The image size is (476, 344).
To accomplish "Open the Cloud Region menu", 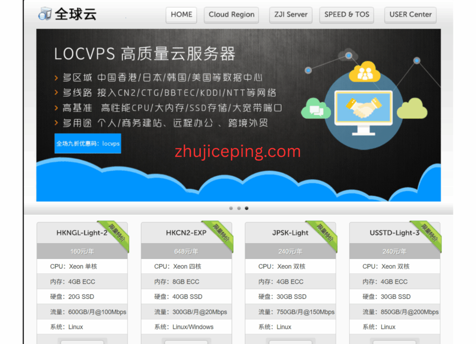I will [x=231, y=15].
